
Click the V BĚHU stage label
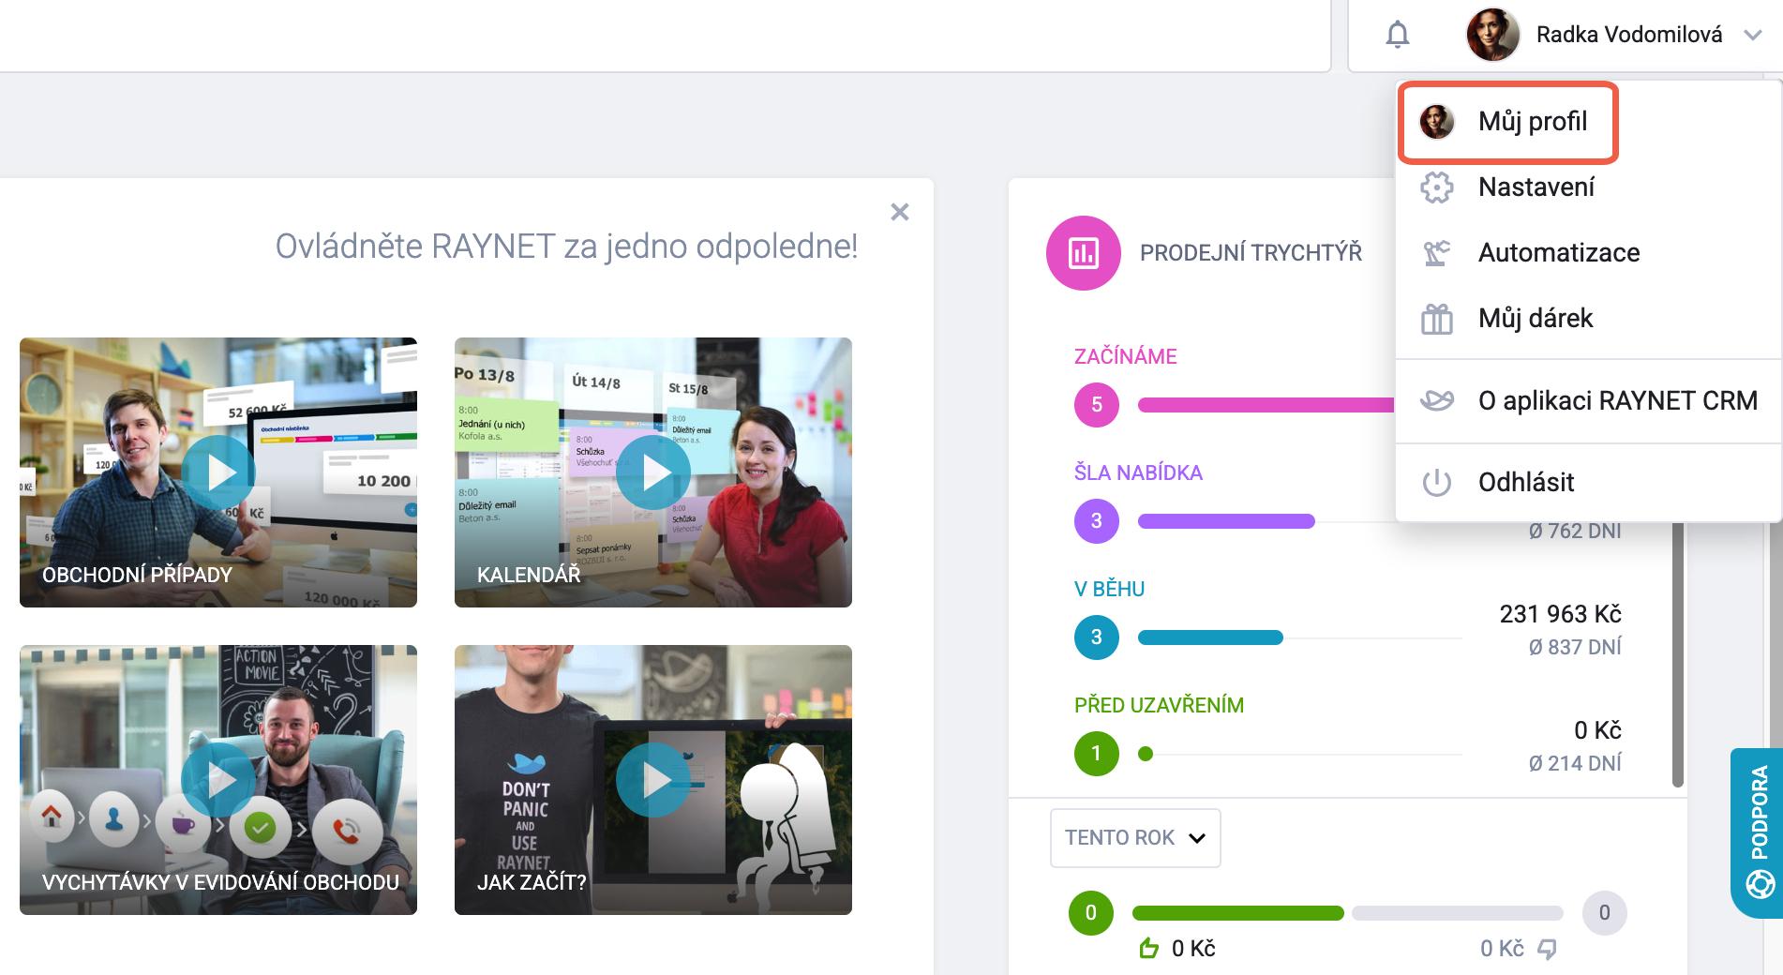(x=1109, y=589)
